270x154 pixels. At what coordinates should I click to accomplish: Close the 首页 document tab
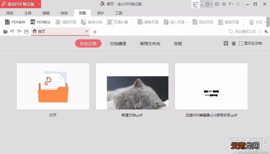click(86, 31)
